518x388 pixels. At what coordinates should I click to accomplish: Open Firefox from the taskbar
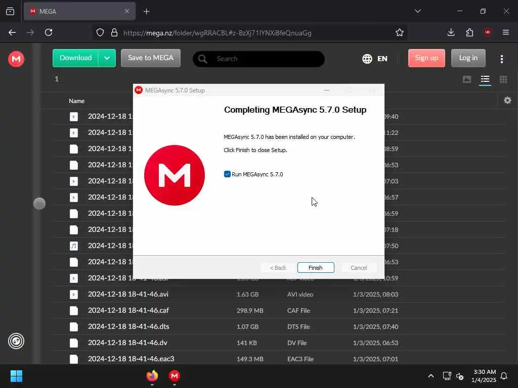tap(152, 376)
